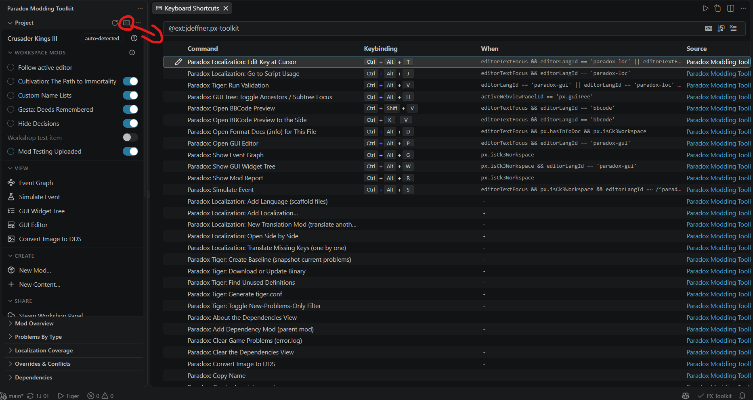Sort keybindings by precedence
This screenshot has width=753, height=400.
721,28
